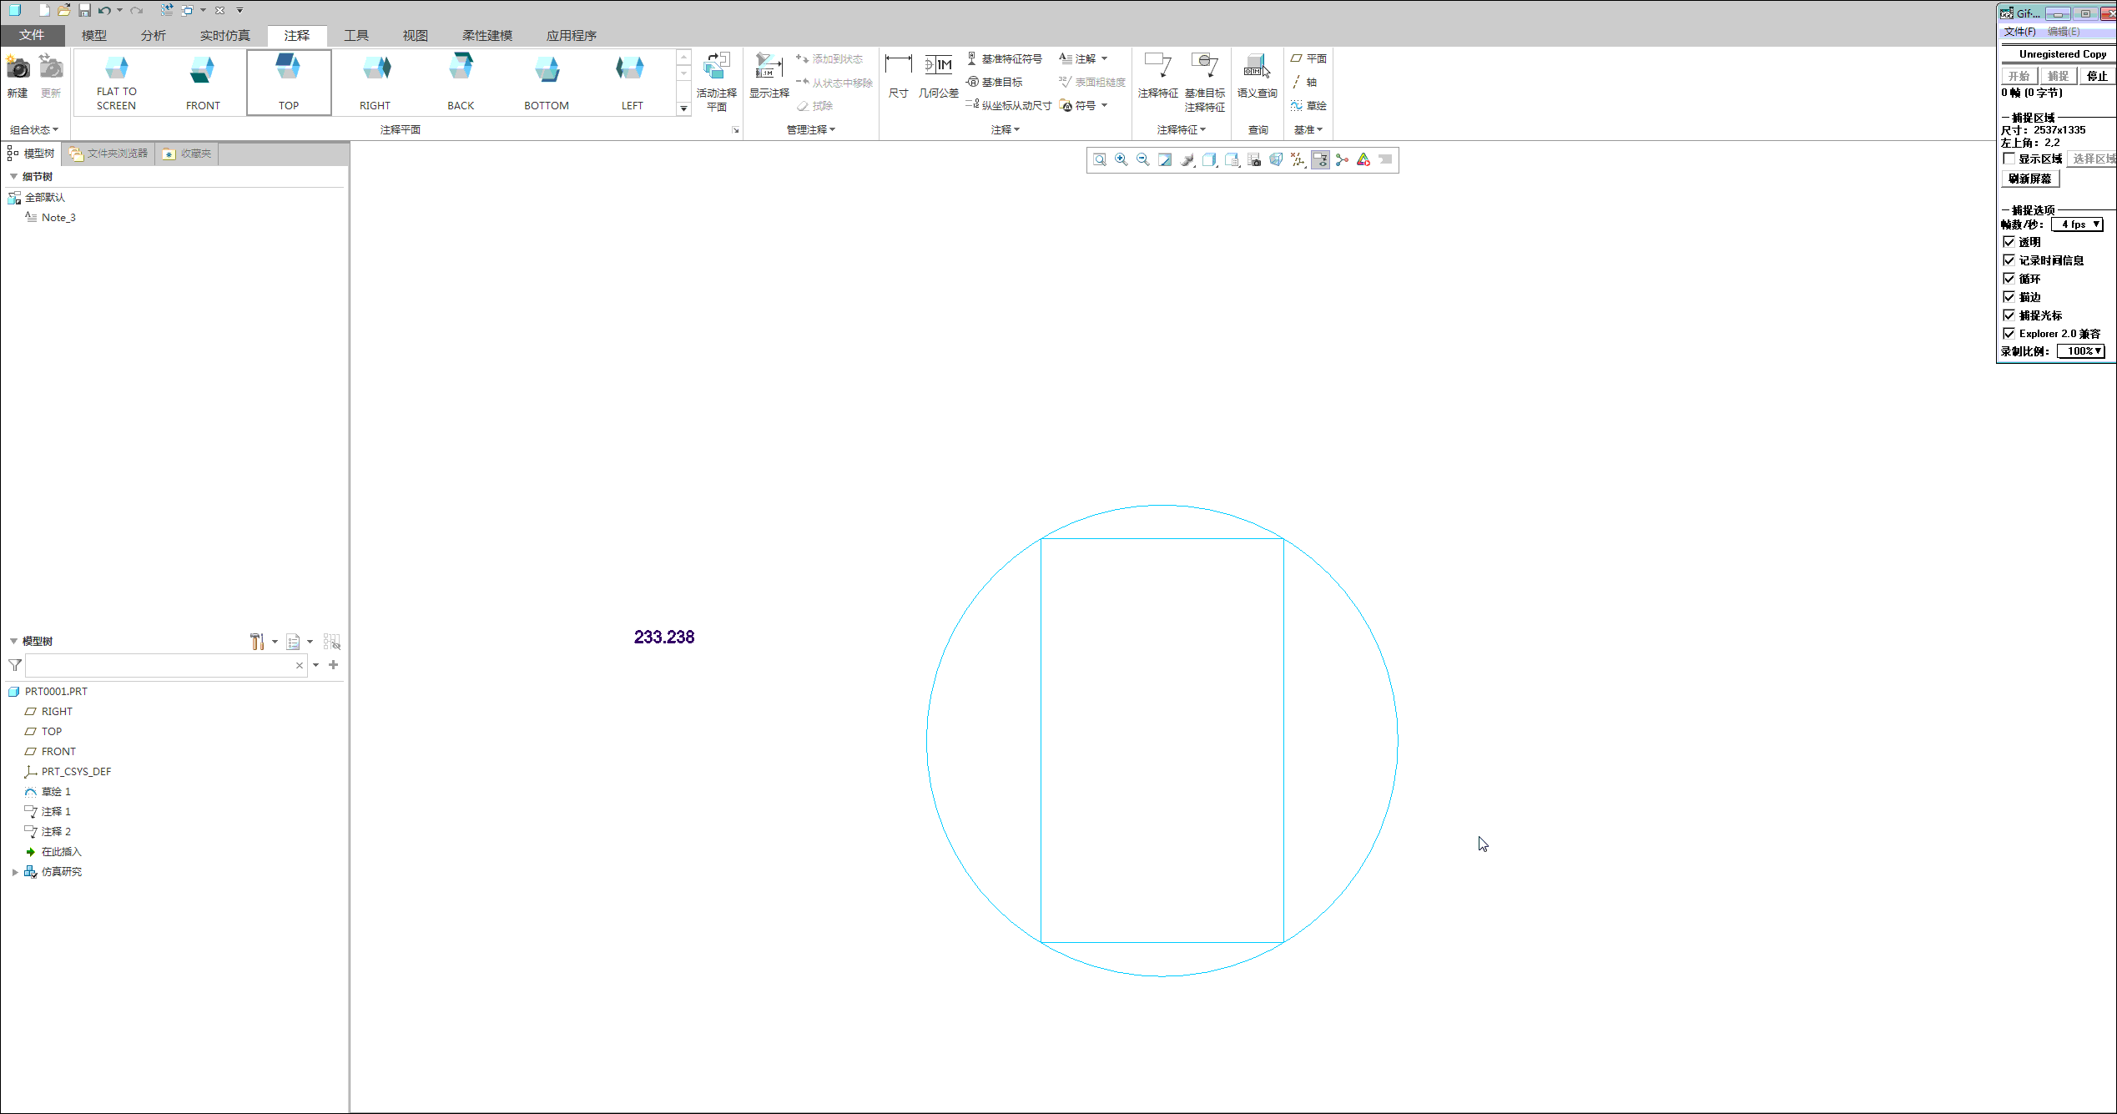The height and width of the screenshot is (1114, 2117).
Task: Click the Spin center icon in graphics toolbar
Action: coord(1342,159)
